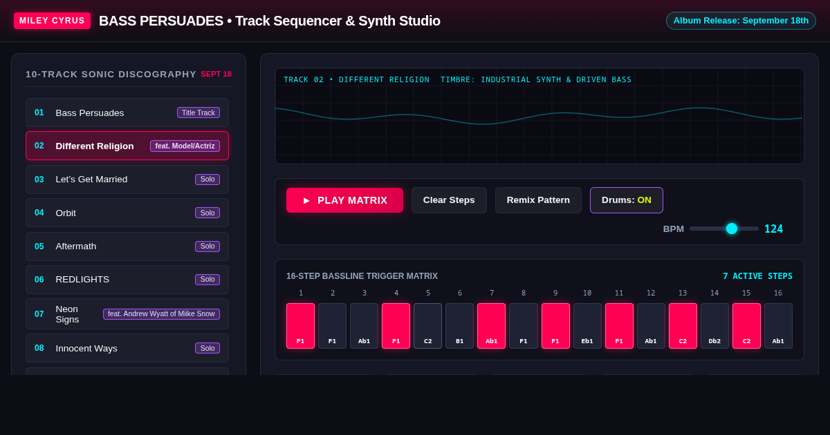This screenshot has height=435, width=830.
Task: Click the SEPT 18 label in discography header
Action: click(x=216, y=74)
